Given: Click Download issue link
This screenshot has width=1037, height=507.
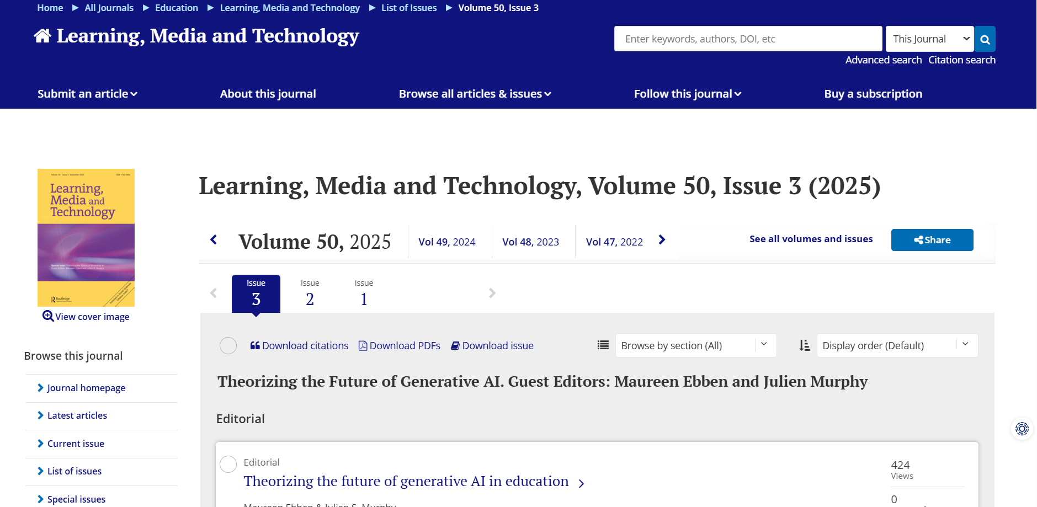Looking at the screenshot, I should [492, 345].
